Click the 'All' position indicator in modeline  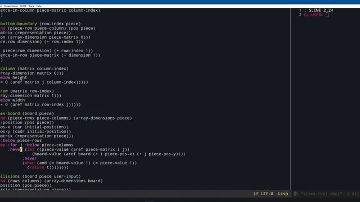[355, 194]
